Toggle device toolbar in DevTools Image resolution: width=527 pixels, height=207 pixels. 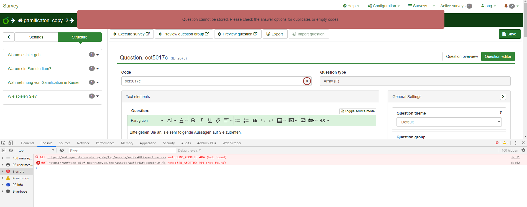tap(11, 143)
